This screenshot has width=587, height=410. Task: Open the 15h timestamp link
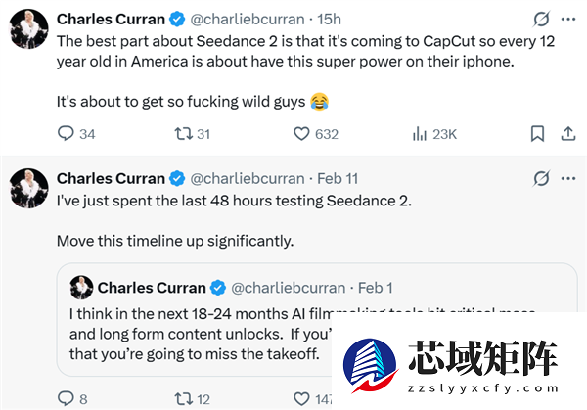tap(331, 19)
